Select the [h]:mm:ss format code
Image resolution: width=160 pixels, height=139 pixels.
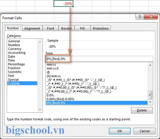coord(97,76)
